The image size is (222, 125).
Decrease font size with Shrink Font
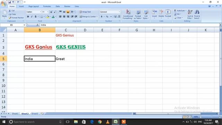point(55,12)
